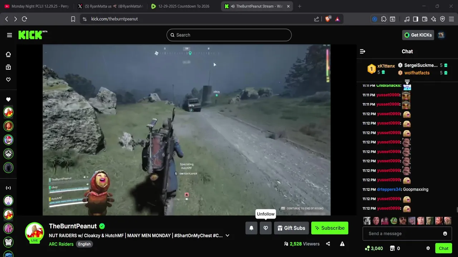
Task: Open Brave VPN shield icon
Action: tap(443, 19)
